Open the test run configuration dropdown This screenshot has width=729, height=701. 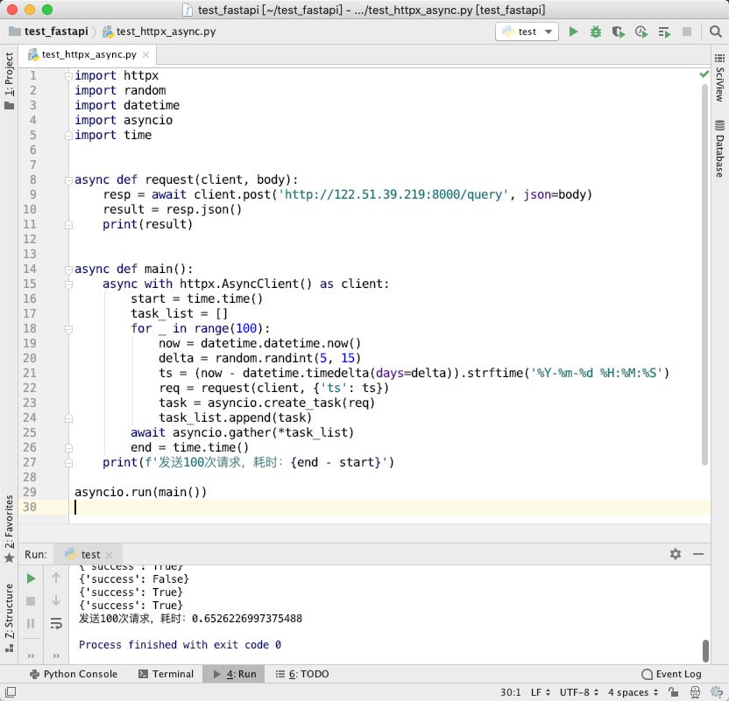pyautogui.click(x=527, y=32)
